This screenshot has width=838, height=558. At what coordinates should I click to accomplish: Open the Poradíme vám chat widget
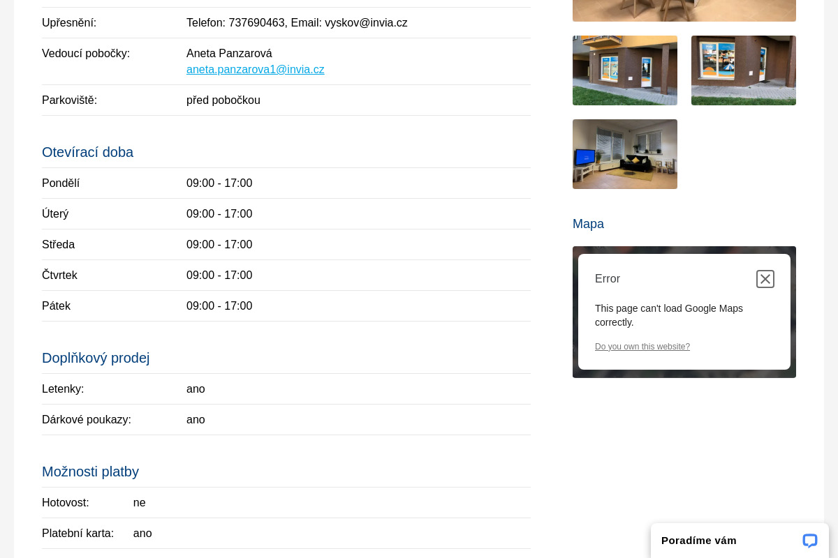tap(698, 541)
